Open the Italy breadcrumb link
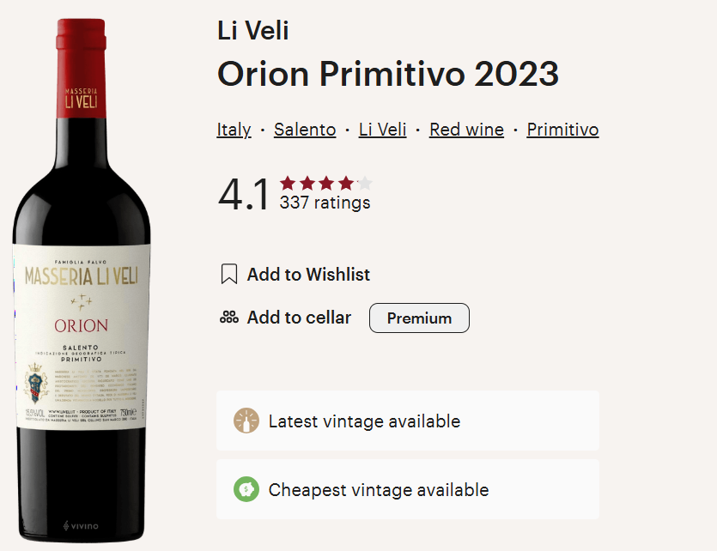 (x=234, y=129)
